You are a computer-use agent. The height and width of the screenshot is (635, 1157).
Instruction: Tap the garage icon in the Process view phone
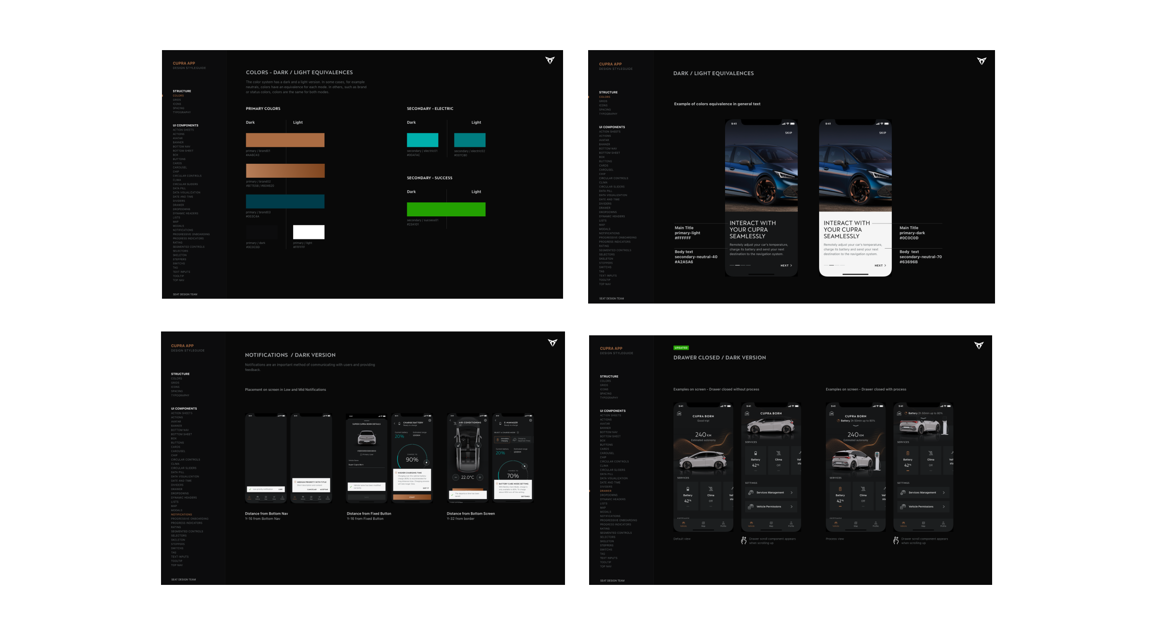point(832,413)
